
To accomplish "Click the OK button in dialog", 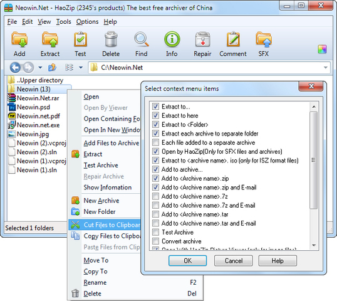I will [x=188, y=261].
